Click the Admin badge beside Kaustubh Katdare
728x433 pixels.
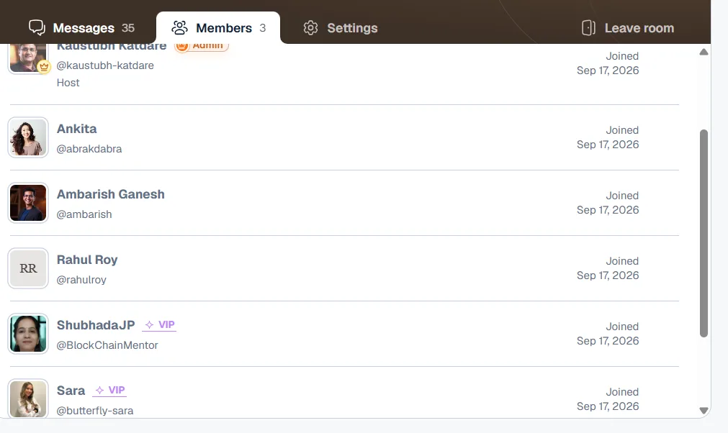coord(202,46)
